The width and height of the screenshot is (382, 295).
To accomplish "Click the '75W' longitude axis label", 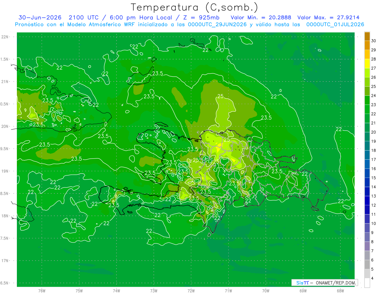I will [x=79, y=291].
